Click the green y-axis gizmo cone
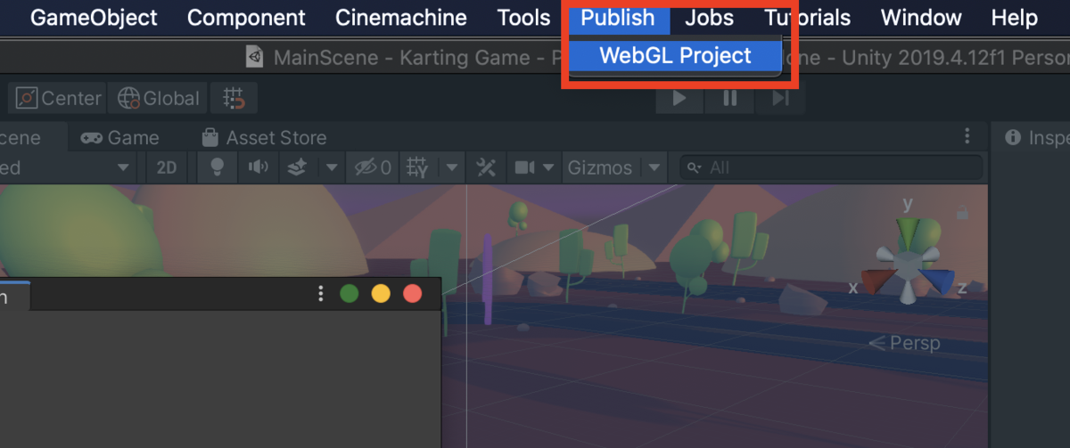The height and width of the screenshot is (448, 1070). coord(908,233)
